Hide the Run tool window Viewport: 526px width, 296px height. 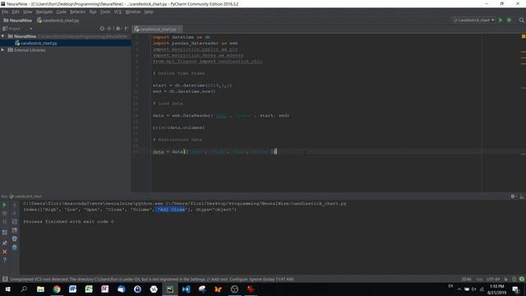[522, 197]
